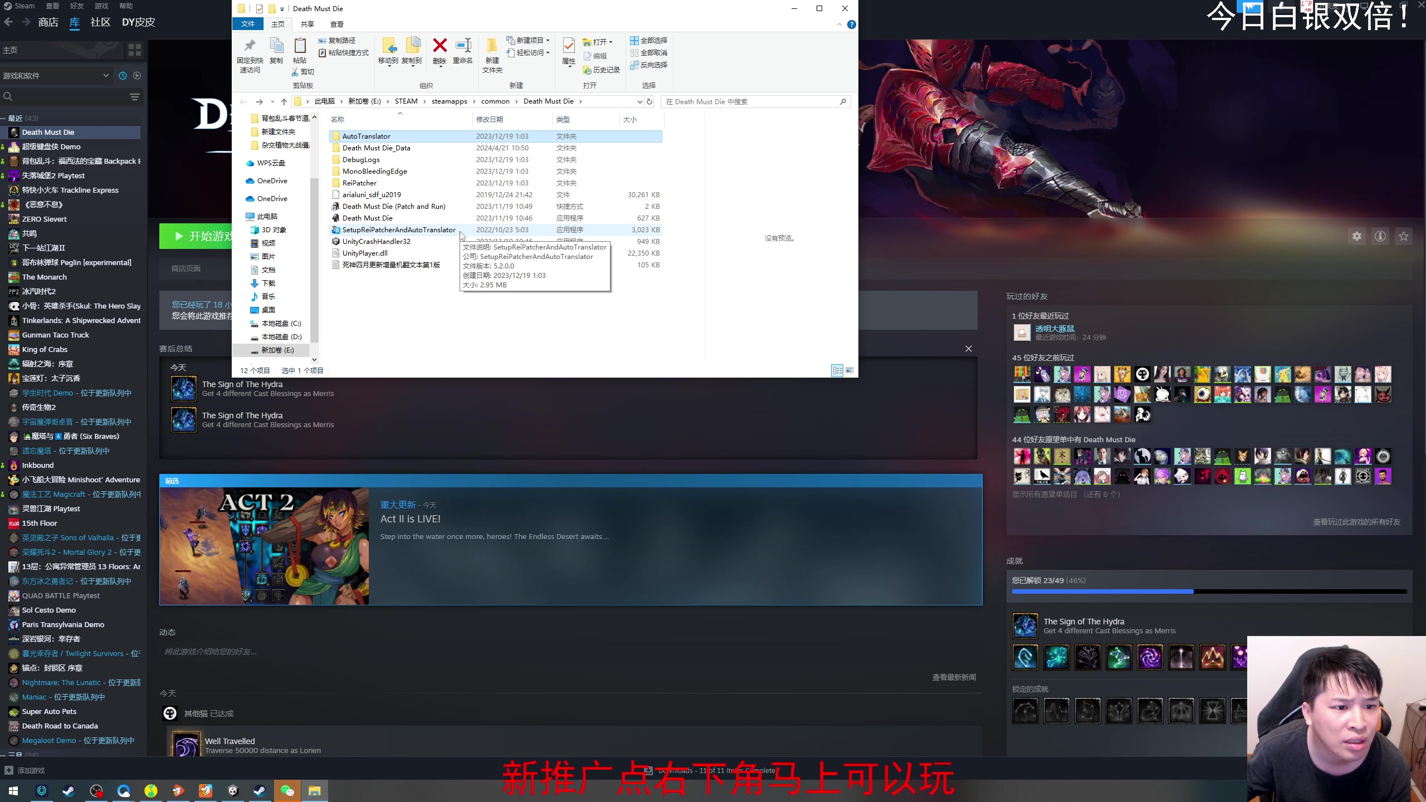Click 查看最新新闻 link
This screenshot has width=1426, height=802.
tap(954, 677)
